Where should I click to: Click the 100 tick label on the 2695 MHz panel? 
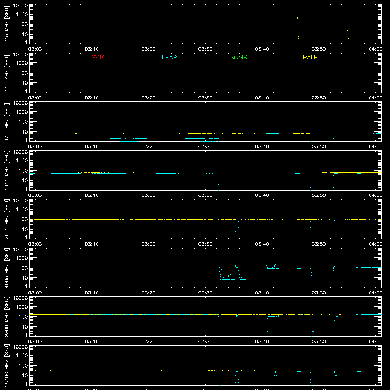tap(23, 219)
